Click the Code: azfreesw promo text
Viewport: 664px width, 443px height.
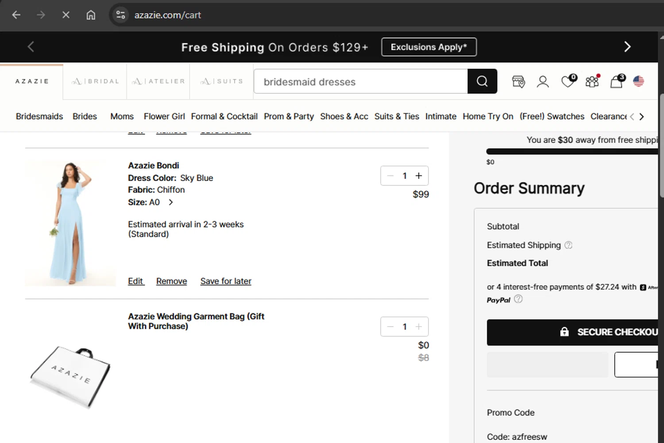pyautogui.click(x=517, y=437)
